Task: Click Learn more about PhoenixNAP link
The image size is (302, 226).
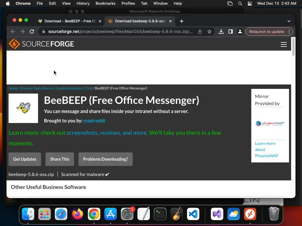Action: point(266,149)
